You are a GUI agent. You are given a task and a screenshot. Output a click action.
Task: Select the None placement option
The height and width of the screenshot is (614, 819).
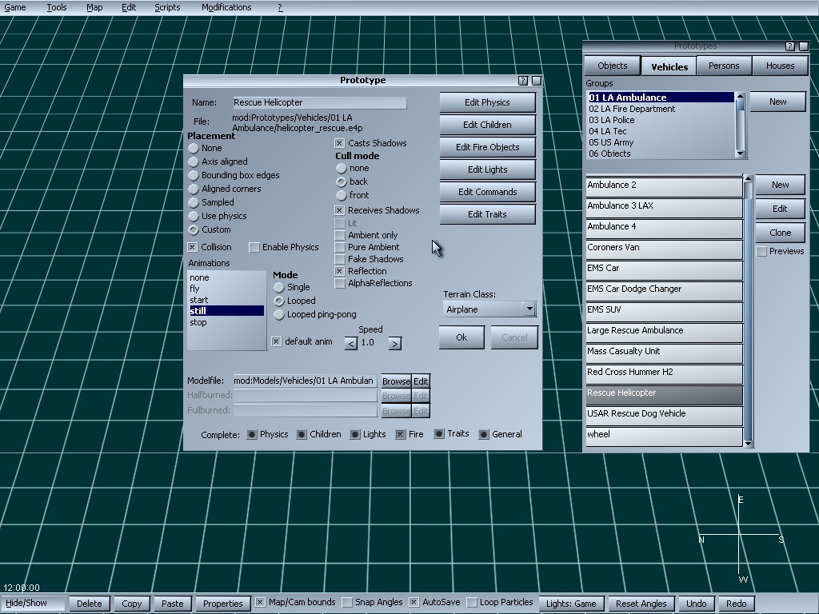tap(194, 148)
